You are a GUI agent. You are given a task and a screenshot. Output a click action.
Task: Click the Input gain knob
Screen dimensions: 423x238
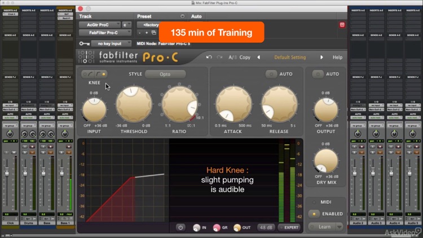coord(94,109)
